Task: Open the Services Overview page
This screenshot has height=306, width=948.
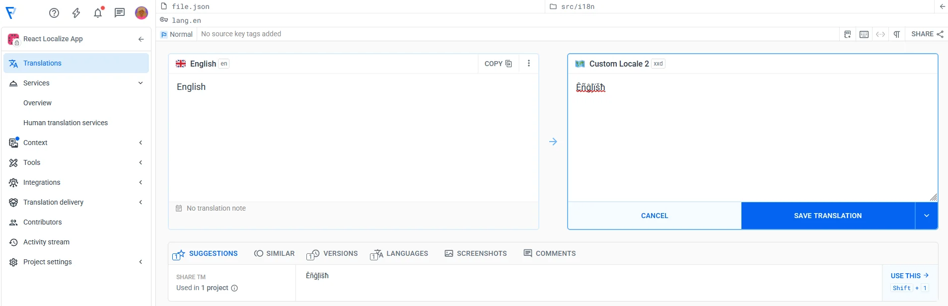Action: (x=37, y=103)
